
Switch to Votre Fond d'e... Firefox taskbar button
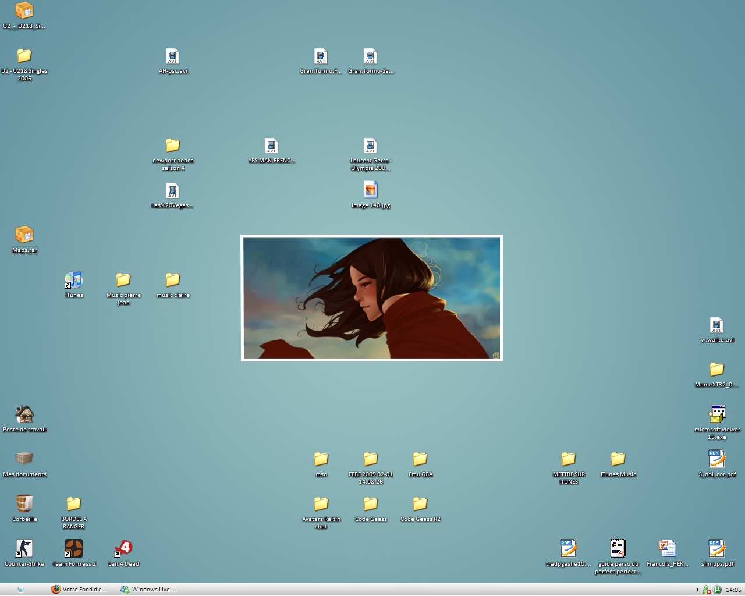80,589
